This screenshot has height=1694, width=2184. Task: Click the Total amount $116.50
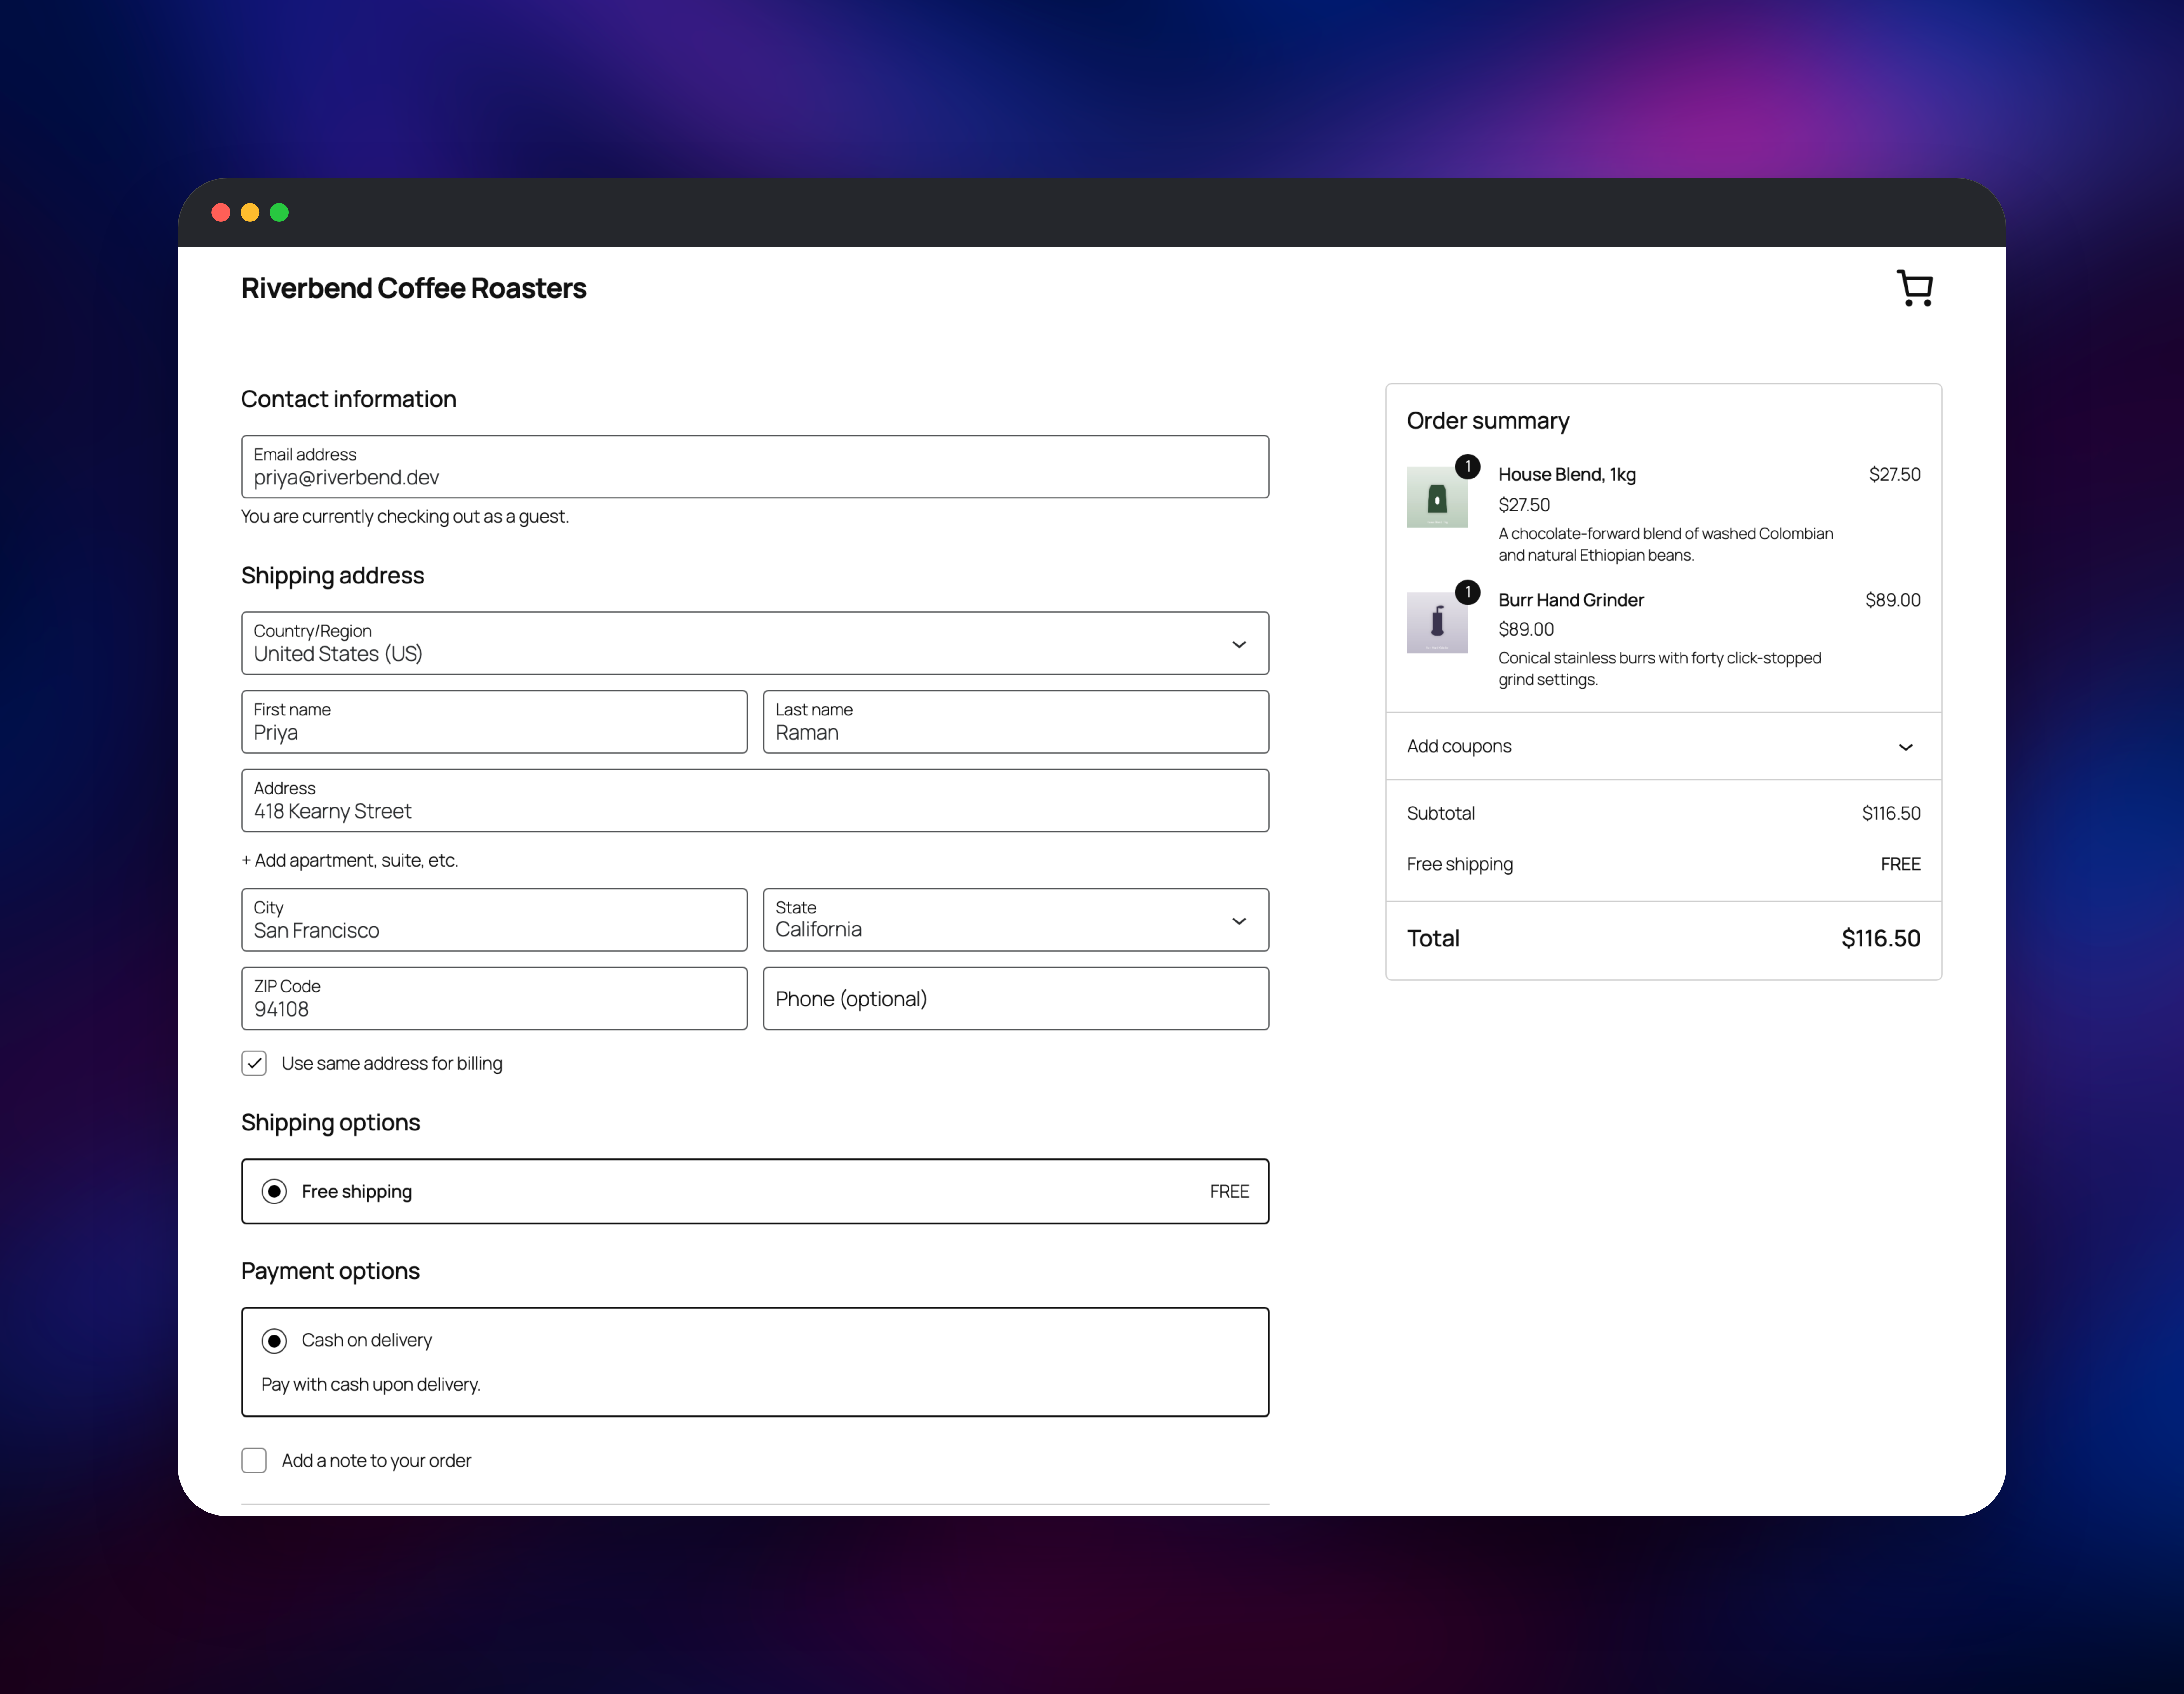pyautogui.click(x=1881, y=939)
